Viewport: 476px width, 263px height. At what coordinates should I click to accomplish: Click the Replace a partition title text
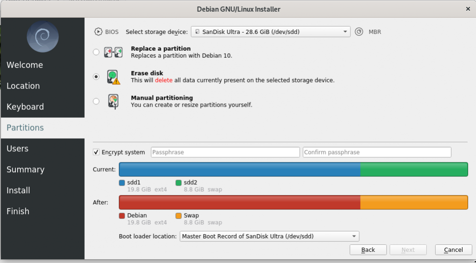[161, 49]
